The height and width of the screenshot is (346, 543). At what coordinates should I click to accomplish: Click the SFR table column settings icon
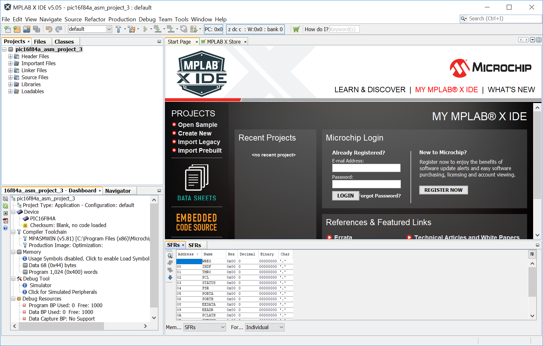coord(532,254)
